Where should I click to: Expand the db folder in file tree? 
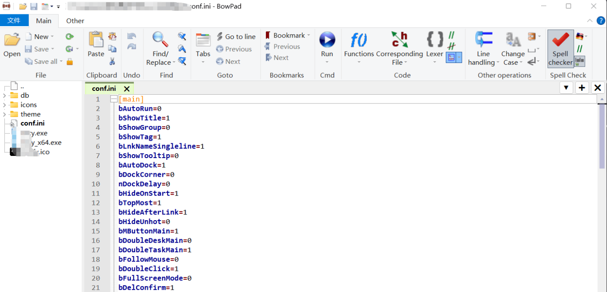coord(4,96)
